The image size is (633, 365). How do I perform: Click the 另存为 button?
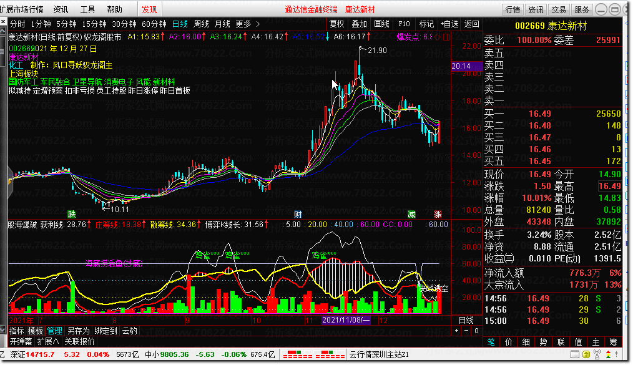(78, 331)
